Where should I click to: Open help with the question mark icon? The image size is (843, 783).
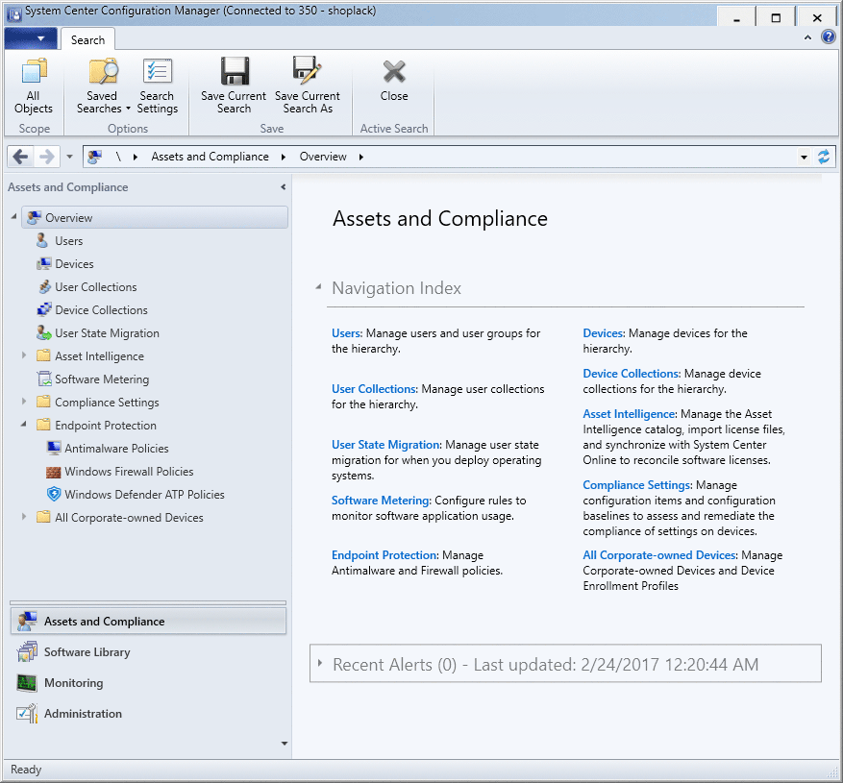829,37
